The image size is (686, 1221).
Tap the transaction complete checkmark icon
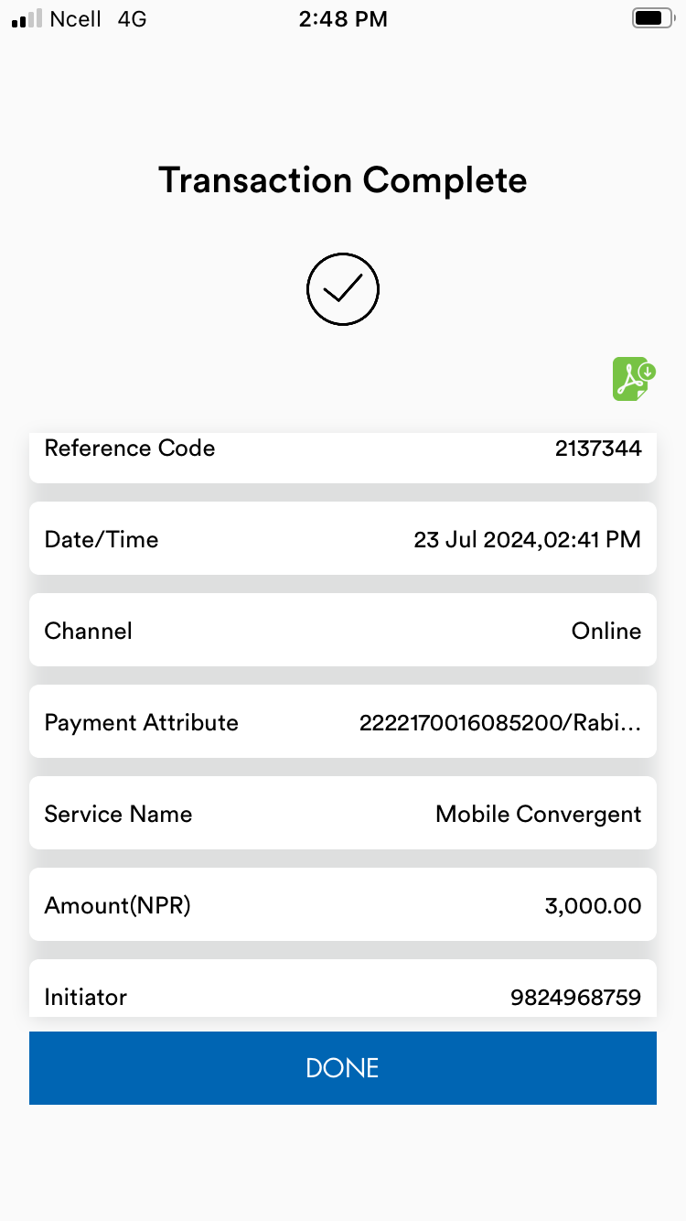point(343,289)
